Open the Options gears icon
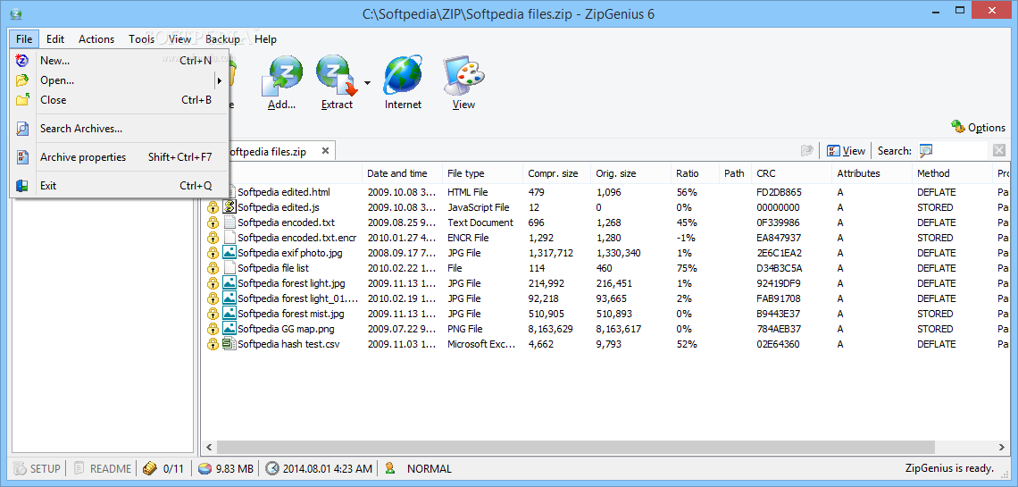Viewport: 1018px width, 487px height. (957, 126)
